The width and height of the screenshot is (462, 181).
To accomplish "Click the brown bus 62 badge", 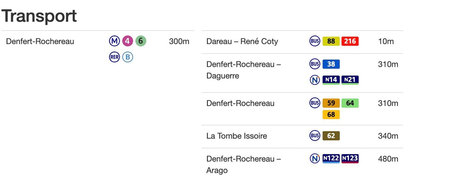I will [331, 136].
